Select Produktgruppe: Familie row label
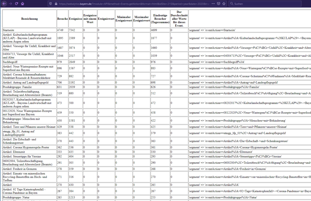 17,87
